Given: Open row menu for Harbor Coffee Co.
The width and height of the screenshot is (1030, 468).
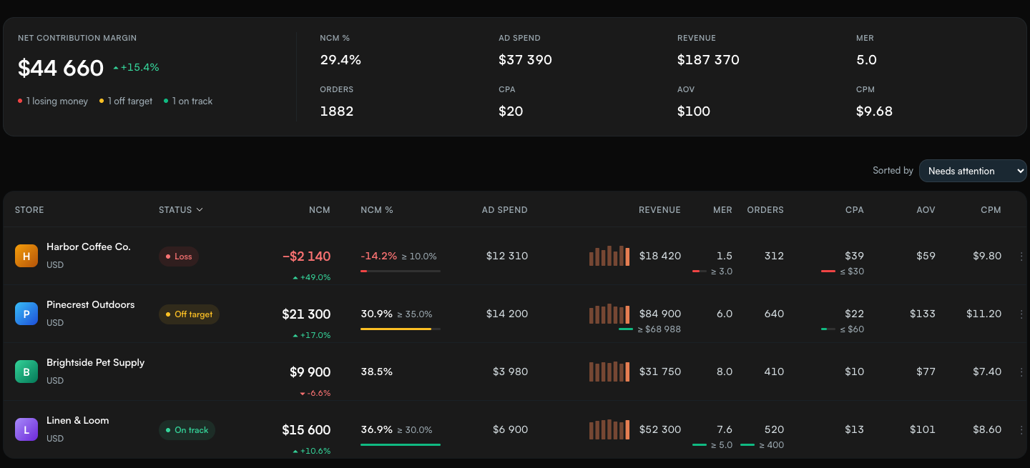Looking at the screenshot, I should point(1021,256).
